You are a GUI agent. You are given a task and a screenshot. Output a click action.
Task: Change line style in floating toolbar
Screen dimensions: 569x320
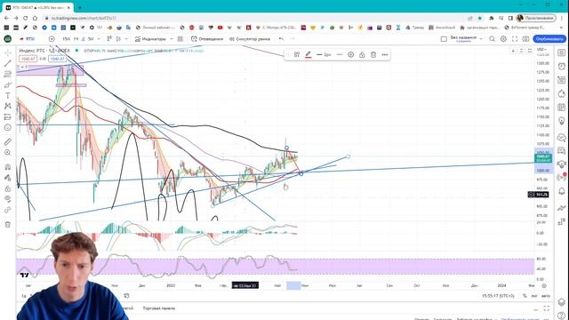point(340,54)
